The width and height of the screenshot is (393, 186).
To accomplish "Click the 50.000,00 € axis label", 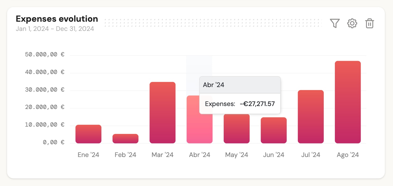I will pyautogui.click(x=44, y=54).
